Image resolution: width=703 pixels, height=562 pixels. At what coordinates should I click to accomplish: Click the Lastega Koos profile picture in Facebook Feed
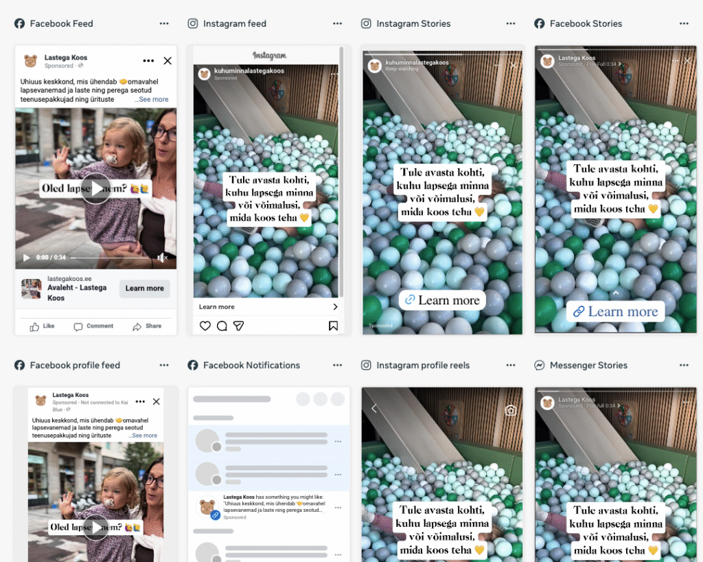coord(29,60)
